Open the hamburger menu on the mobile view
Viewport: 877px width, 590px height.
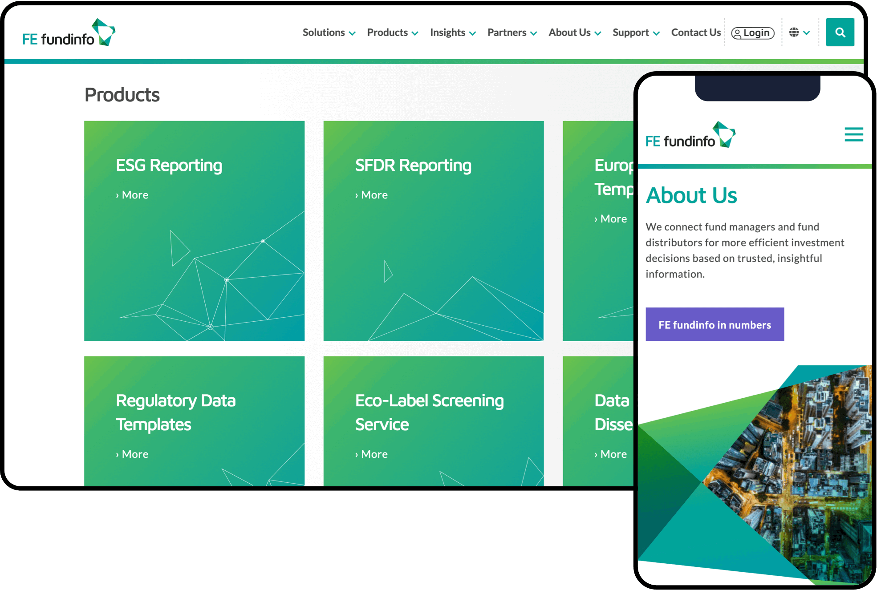(853, 134)
